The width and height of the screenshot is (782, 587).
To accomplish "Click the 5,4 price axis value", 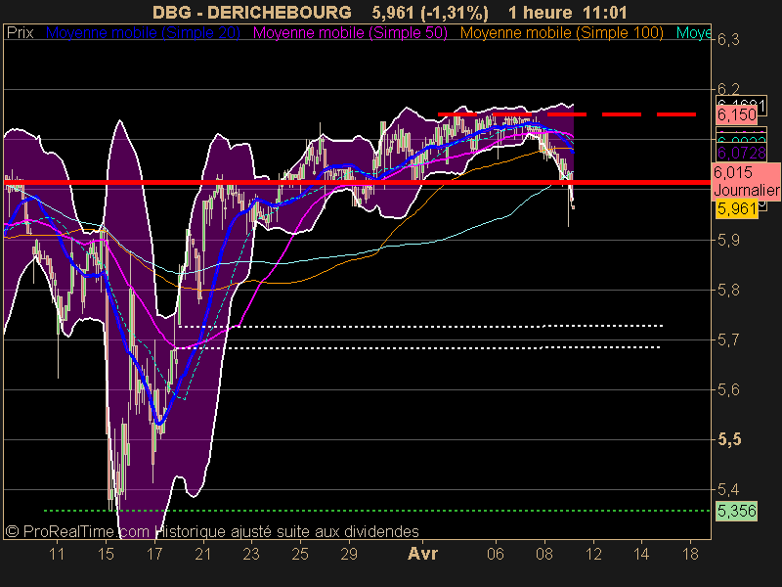I will pyautogui.click(x=728, y=490).
